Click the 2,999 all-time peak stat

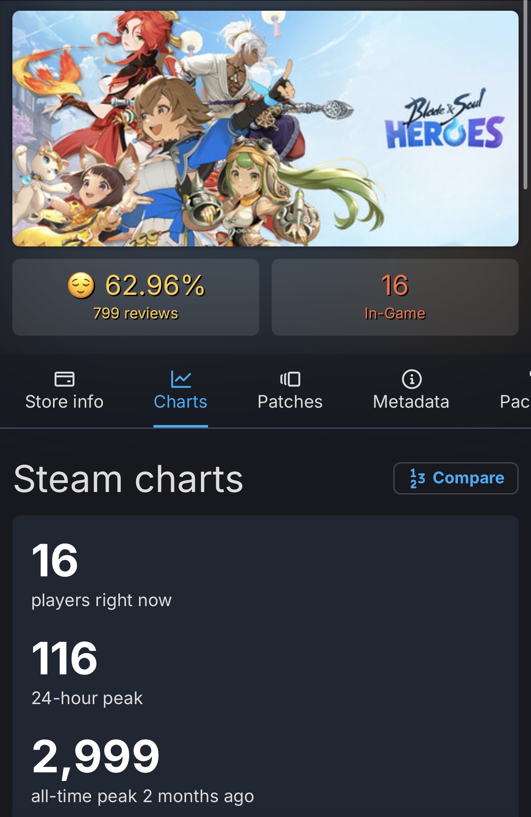(96, 756)
